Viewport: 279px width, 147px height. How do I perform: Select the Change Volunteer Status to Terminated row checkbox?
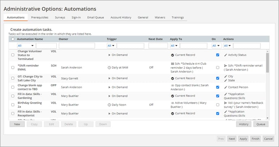tap(13, 55)
